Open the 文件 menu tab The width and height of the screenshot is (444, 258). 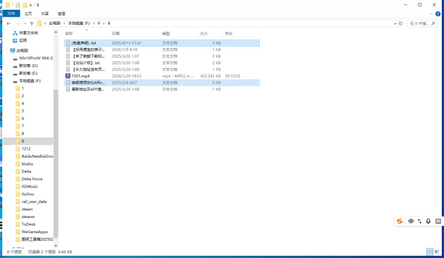pyautogui.click(x=11, y=13)
